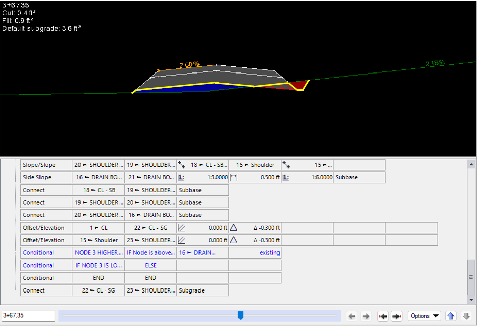
Task: Click the gray move-down arrow button
Action: (x=466, y=316)
